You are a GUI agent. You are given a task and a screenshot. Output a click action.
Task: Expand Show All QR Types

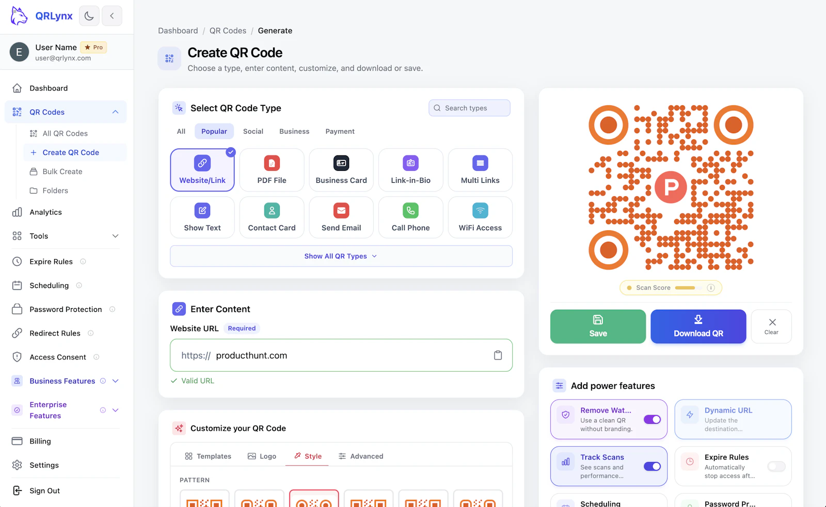click(x=341, y=256)
